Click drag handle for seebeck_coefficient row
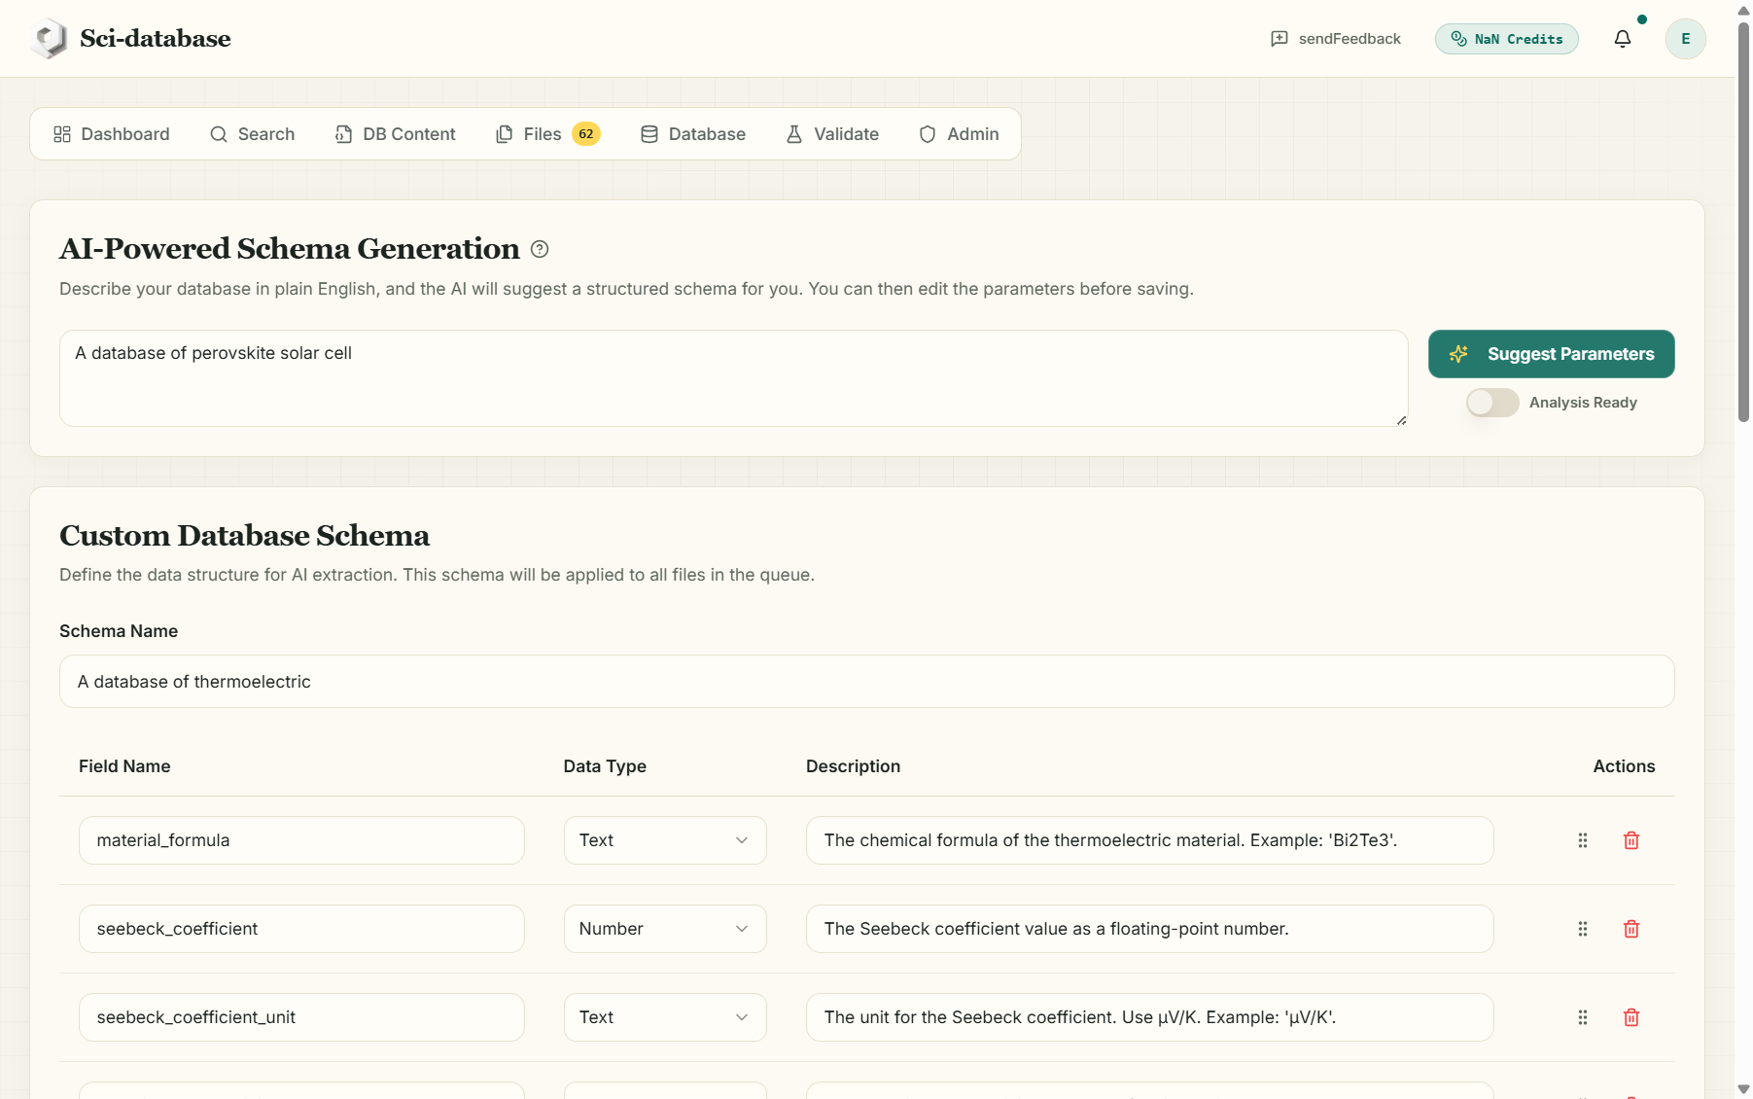Screen dimensions: 1753x1099 tap(1583, 929)
